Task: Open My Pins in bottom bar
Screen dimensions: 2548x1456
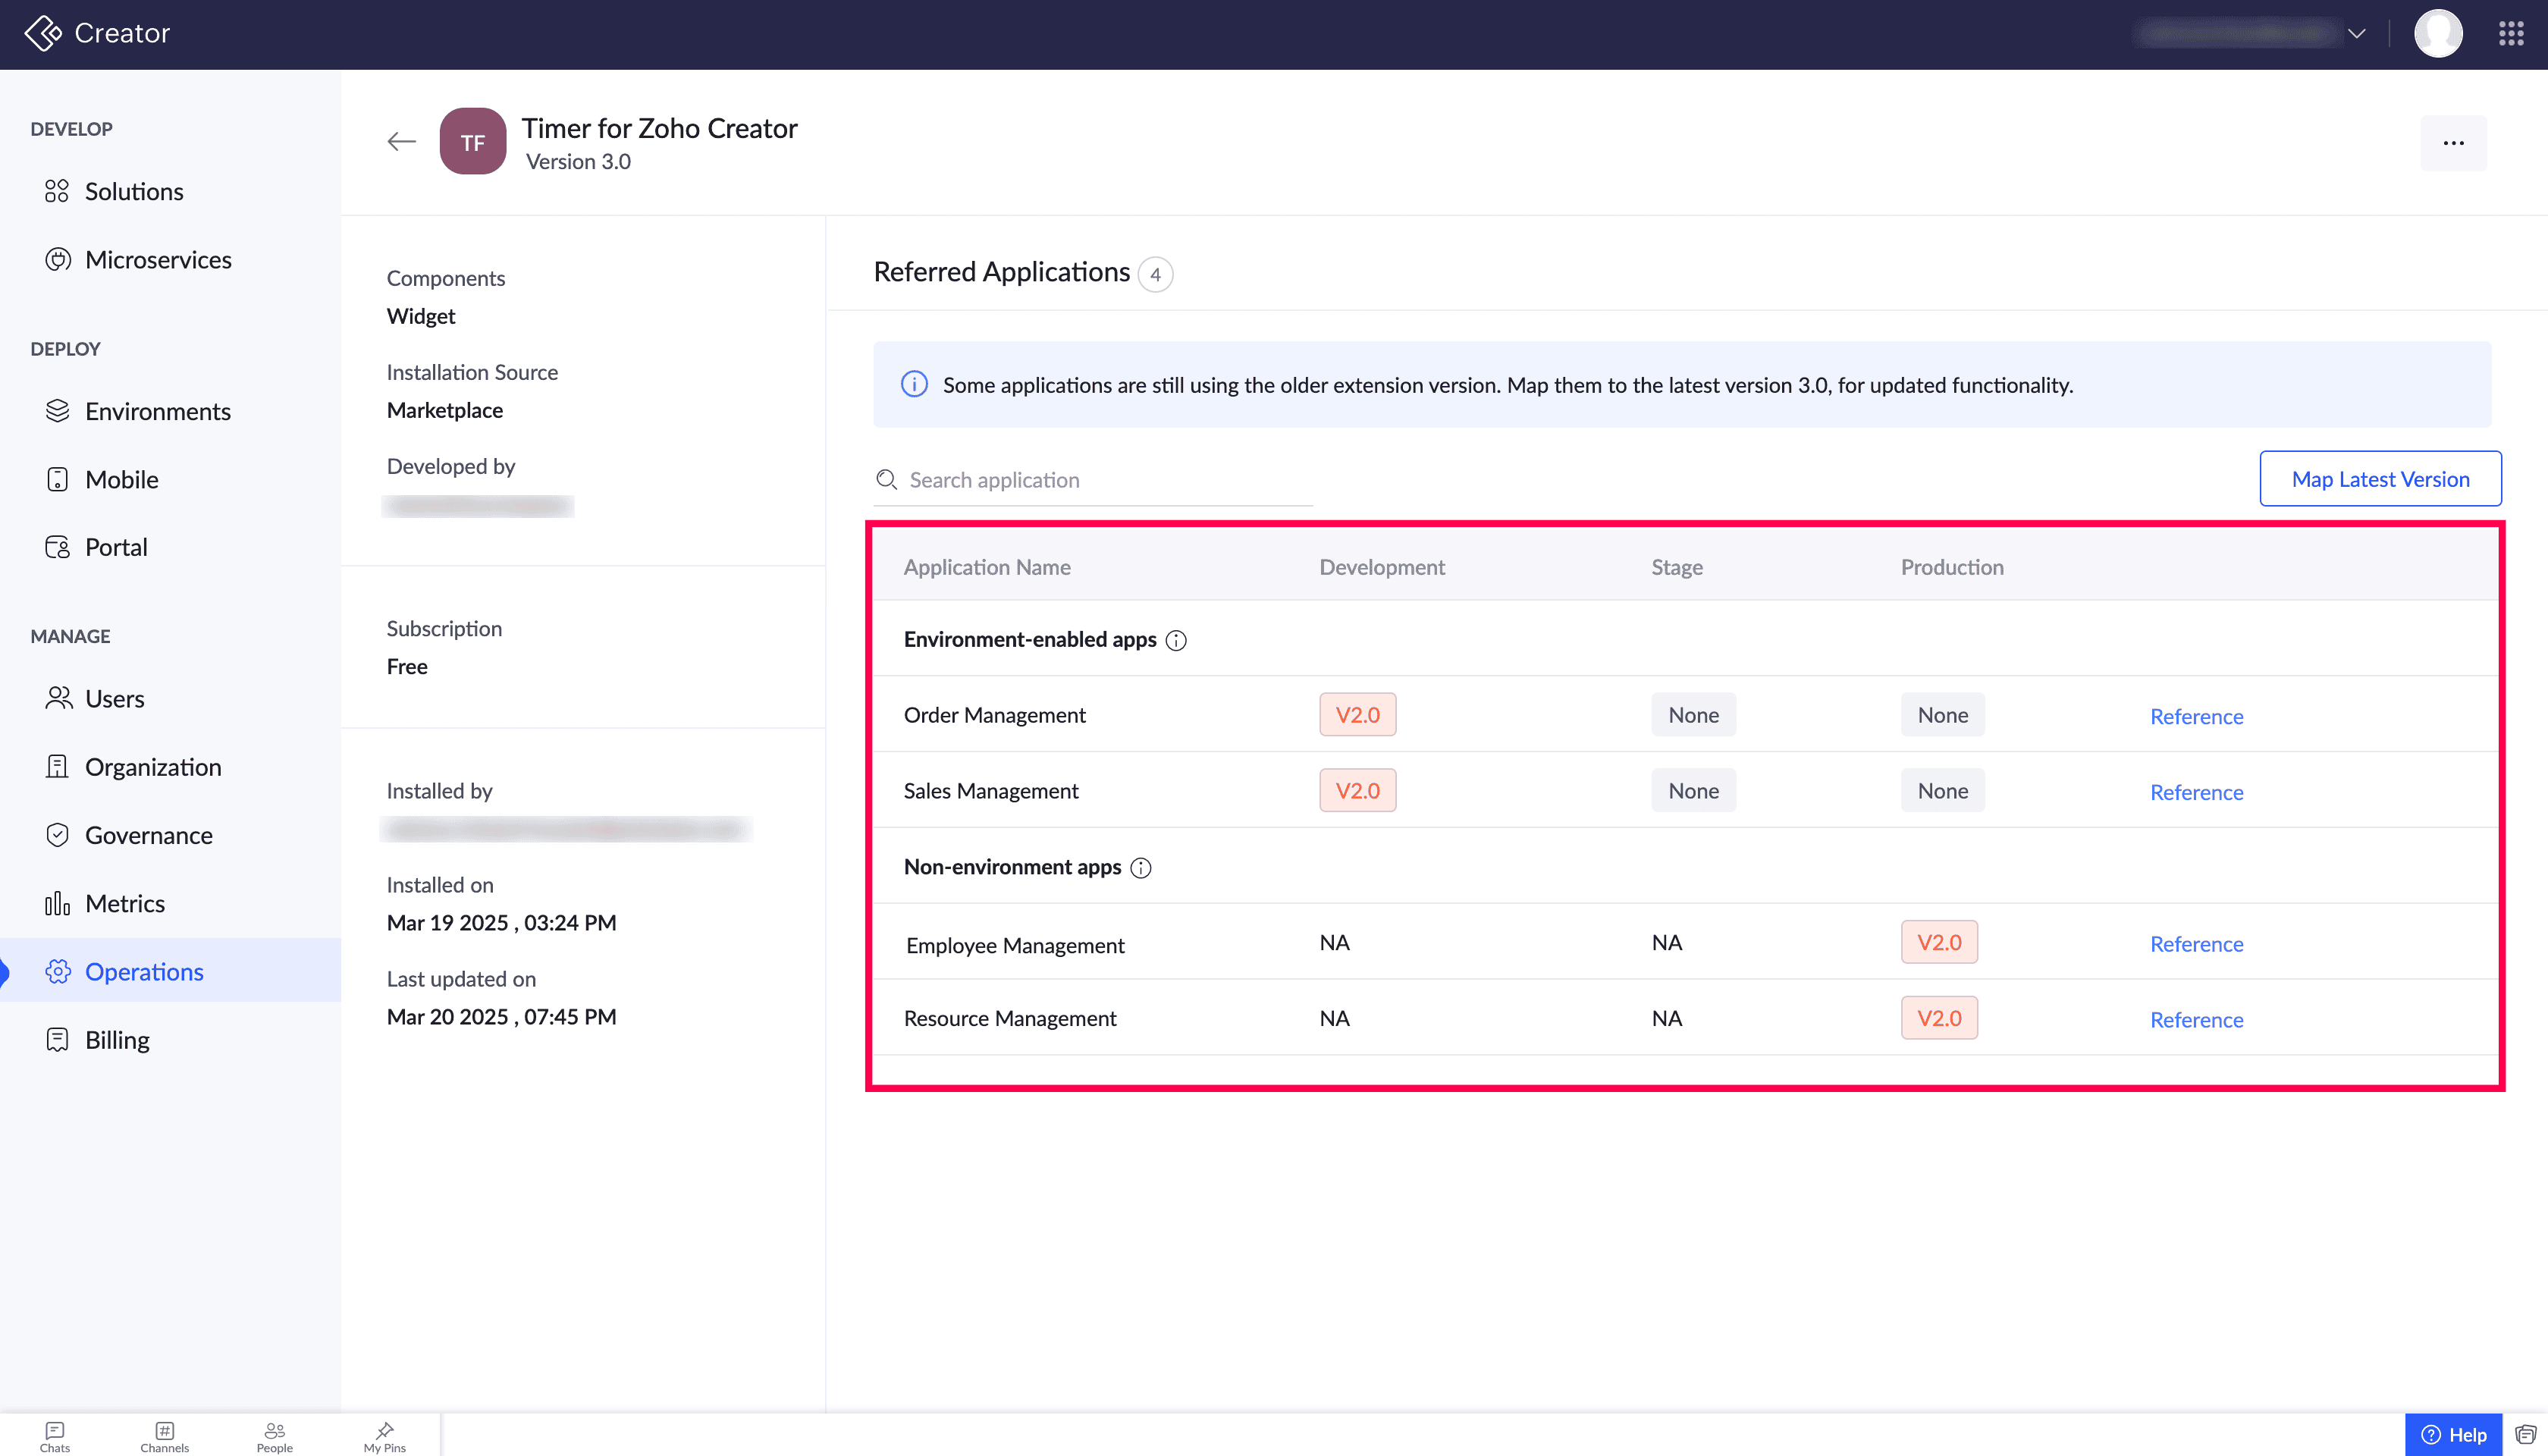Action: click(384, 1436)
